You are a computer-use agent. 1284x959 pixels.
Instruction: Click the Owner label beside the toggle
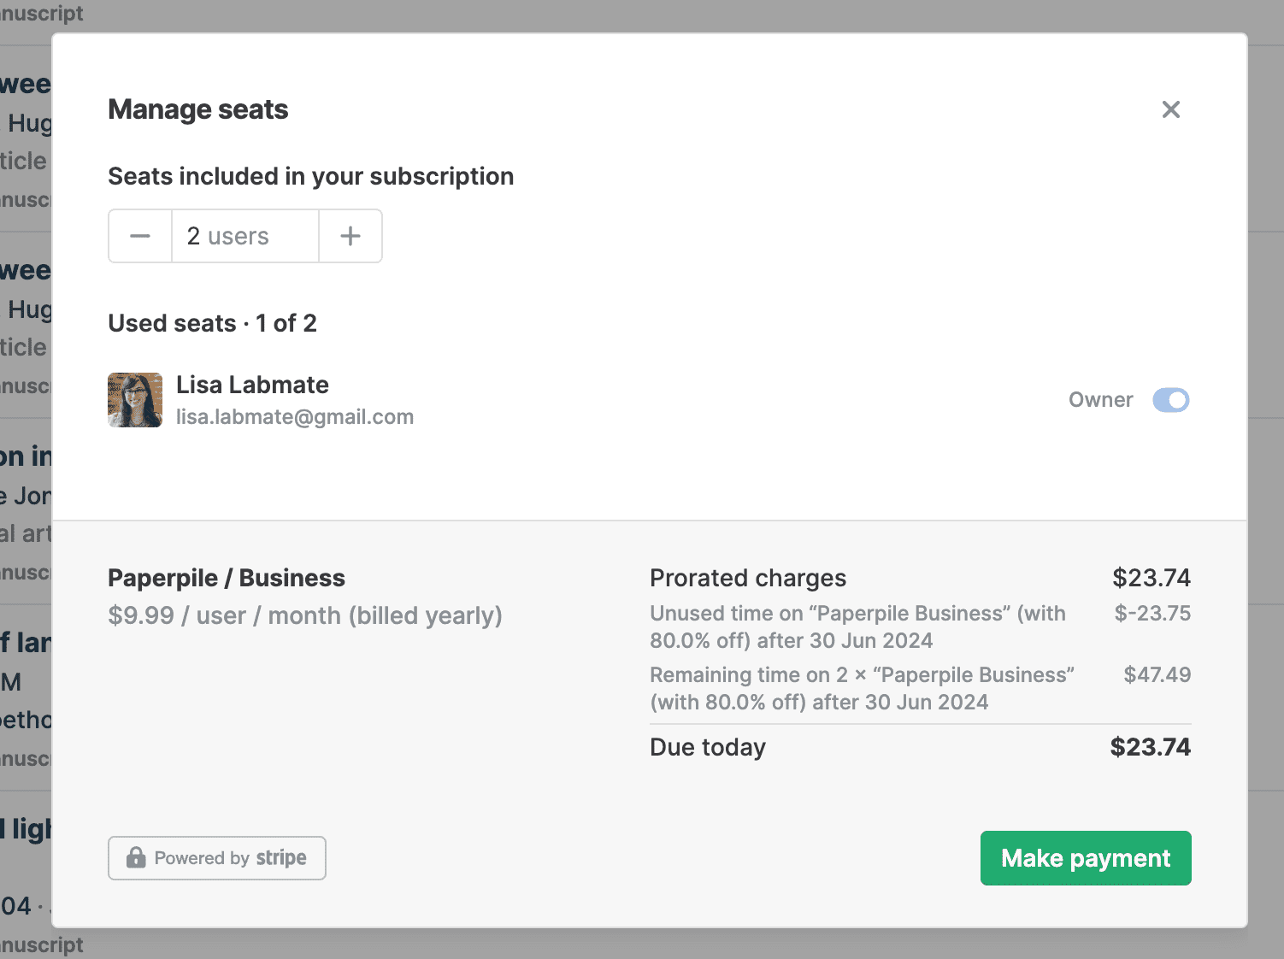(x=1100, y=400)
